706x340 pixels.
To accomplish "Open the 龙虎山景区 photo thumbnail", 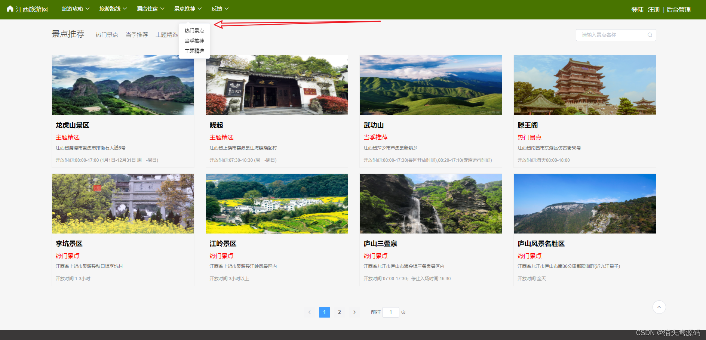I will [x=123, y=85].
